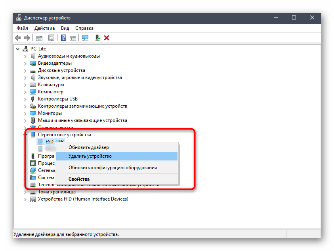Click the show/hide console tree icon
The width and height of the screenshot is (334, 251).
pos(39,38)
